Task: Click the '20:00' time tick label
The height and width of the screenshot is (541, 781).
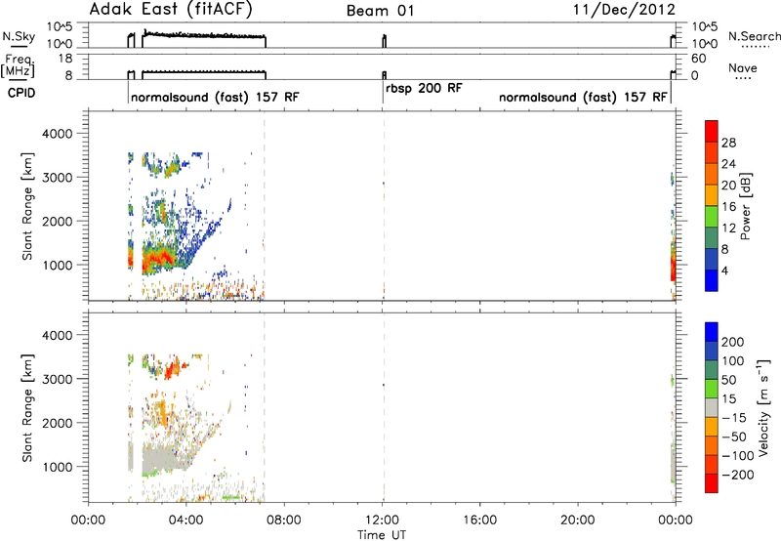Action: (578, 520)
